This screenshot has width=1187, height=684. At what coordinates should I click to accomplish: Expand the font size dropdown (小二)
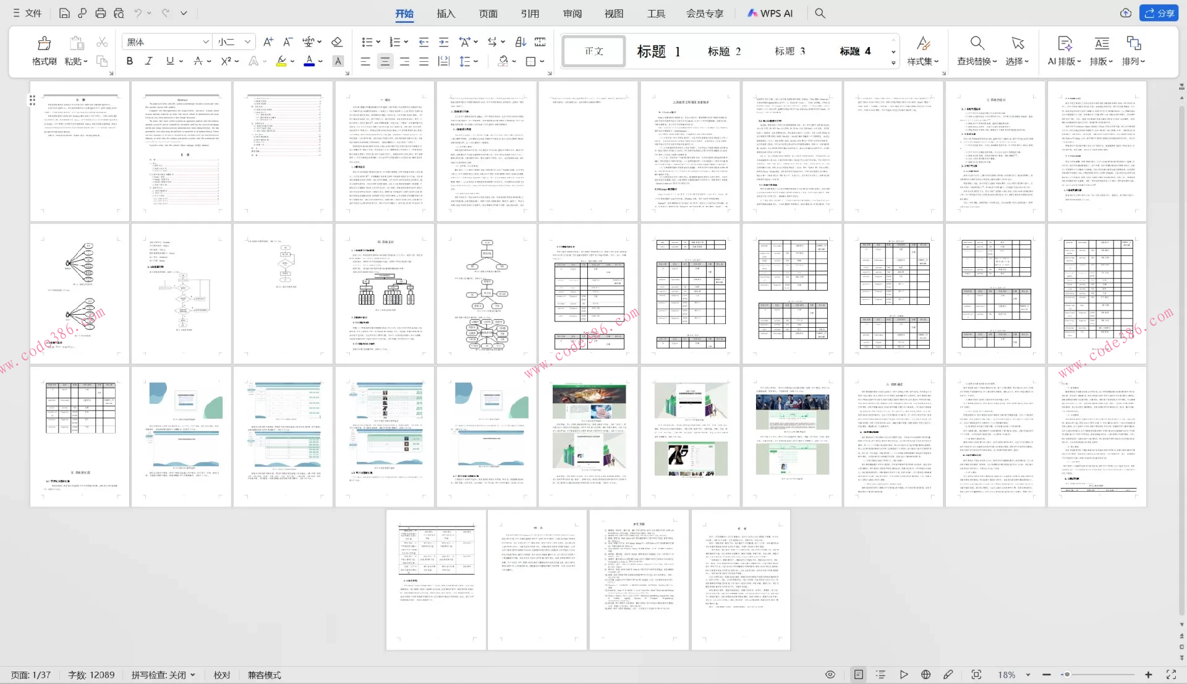click(x=247, y=42)
